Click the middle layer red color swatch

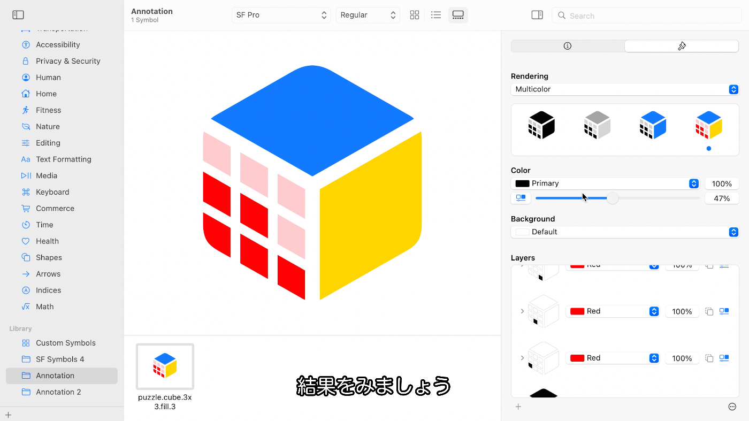pos(577,311)
